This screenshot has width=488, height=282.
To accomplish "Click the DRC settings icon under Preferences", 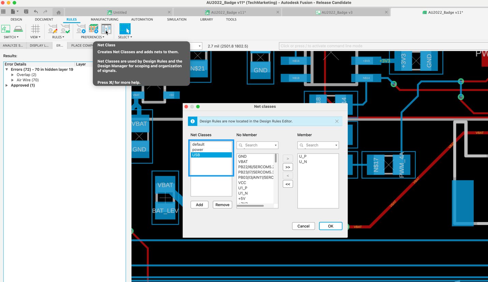I will point(81,29).
